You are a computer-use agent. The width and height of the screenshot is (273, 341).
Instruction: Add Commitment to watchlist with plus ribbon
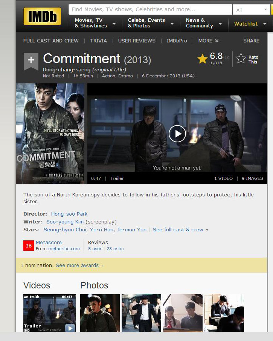tap(31, 61)
